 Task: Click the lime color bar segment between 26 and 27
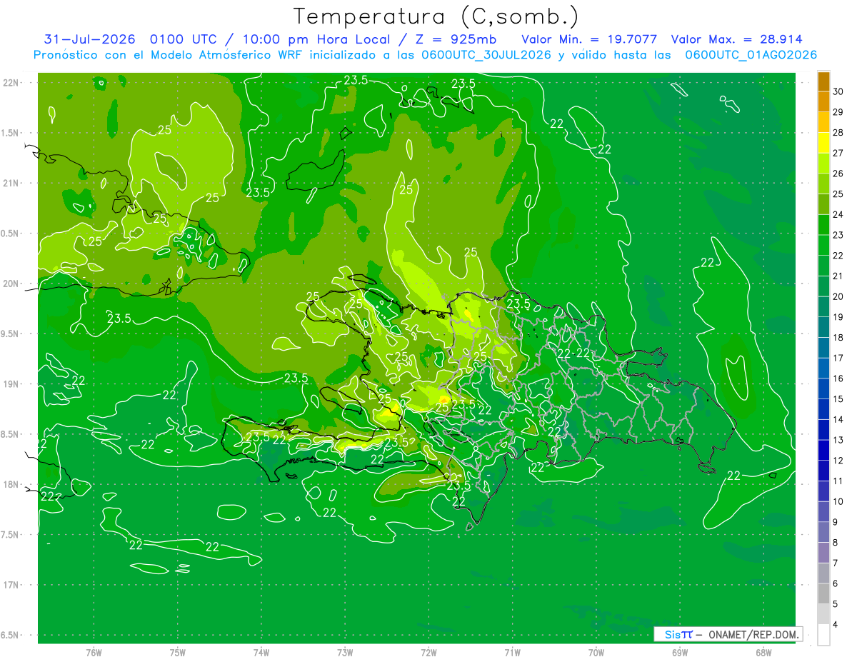point(823,163)
